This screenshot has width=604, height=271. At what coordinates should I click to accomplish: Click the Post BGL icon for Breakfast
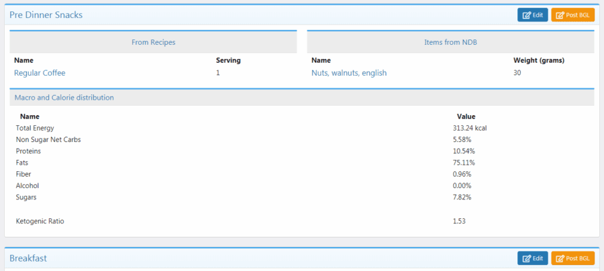tap(560, 258)
